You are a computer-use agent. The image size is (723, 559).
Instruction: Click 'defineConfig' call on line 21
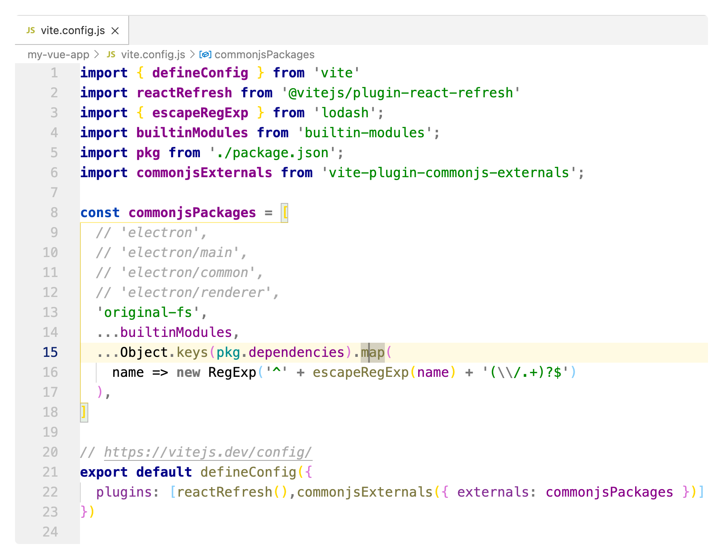(x=248, y=472)
